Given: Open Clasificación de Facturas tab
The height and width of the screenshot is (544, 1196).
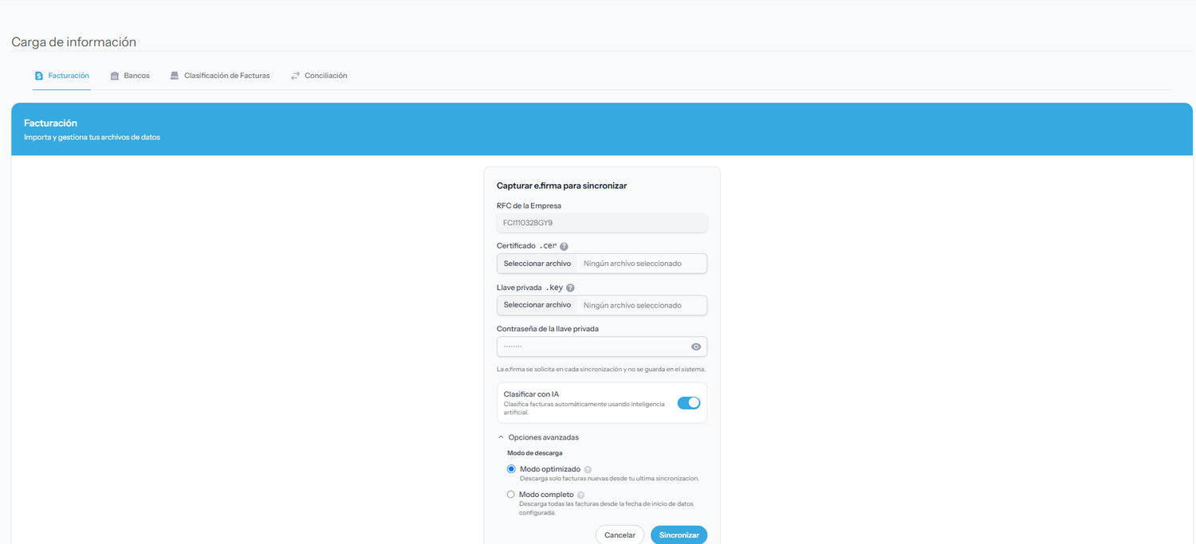Looking at the screenshot, I should pos(220,76).
